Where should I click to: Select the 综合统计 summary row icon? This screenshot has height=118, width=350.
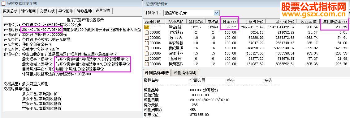pos(147,27)
